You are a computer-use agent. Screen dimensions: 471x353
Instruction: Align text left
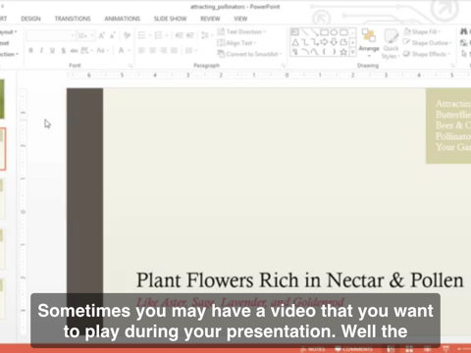141,50
